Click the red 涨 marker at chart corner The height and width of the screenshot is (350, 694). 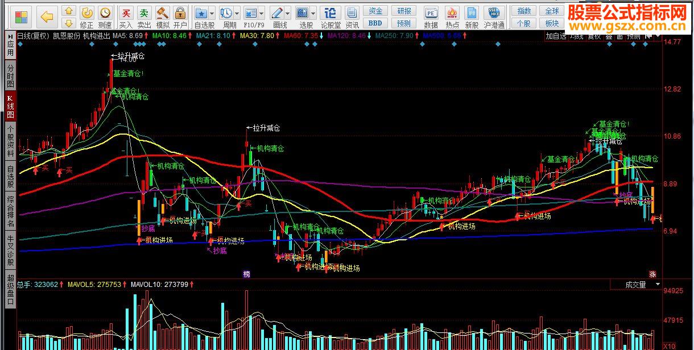click(x=653, y=273)
